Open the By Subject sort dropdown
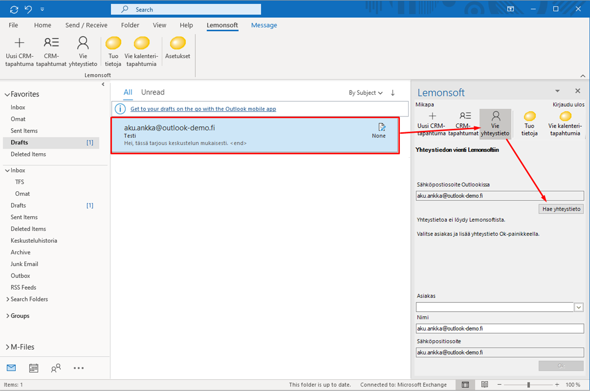This screenshot has width=590, height=391. coord(366,92)
